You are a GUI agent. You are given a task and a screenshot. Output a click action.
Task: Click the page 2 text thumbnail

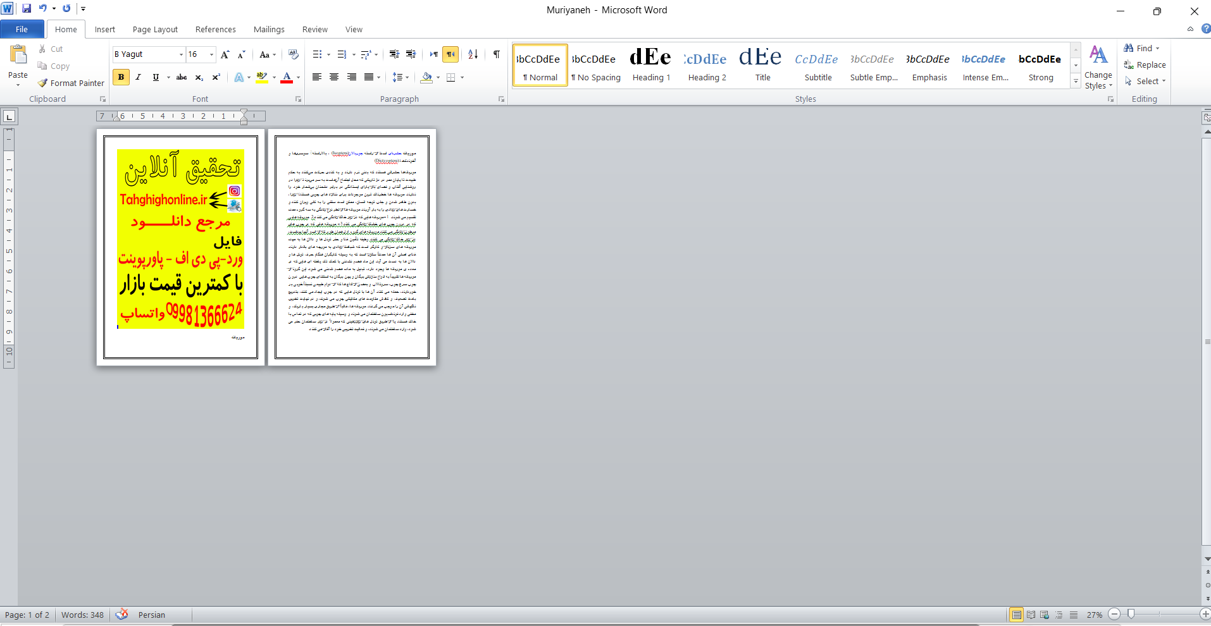pos(352,247)
